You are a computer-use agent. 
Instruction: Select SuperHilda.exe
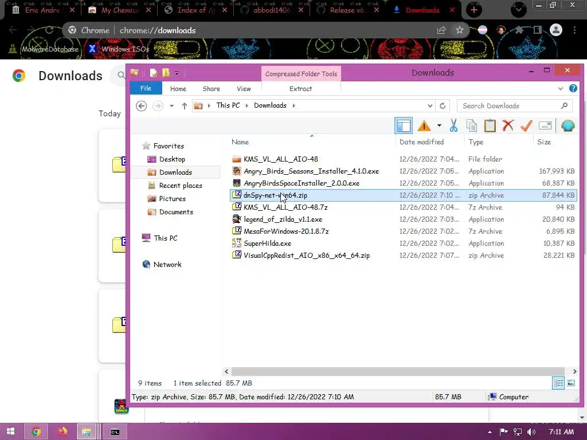[x=267, y=243]
